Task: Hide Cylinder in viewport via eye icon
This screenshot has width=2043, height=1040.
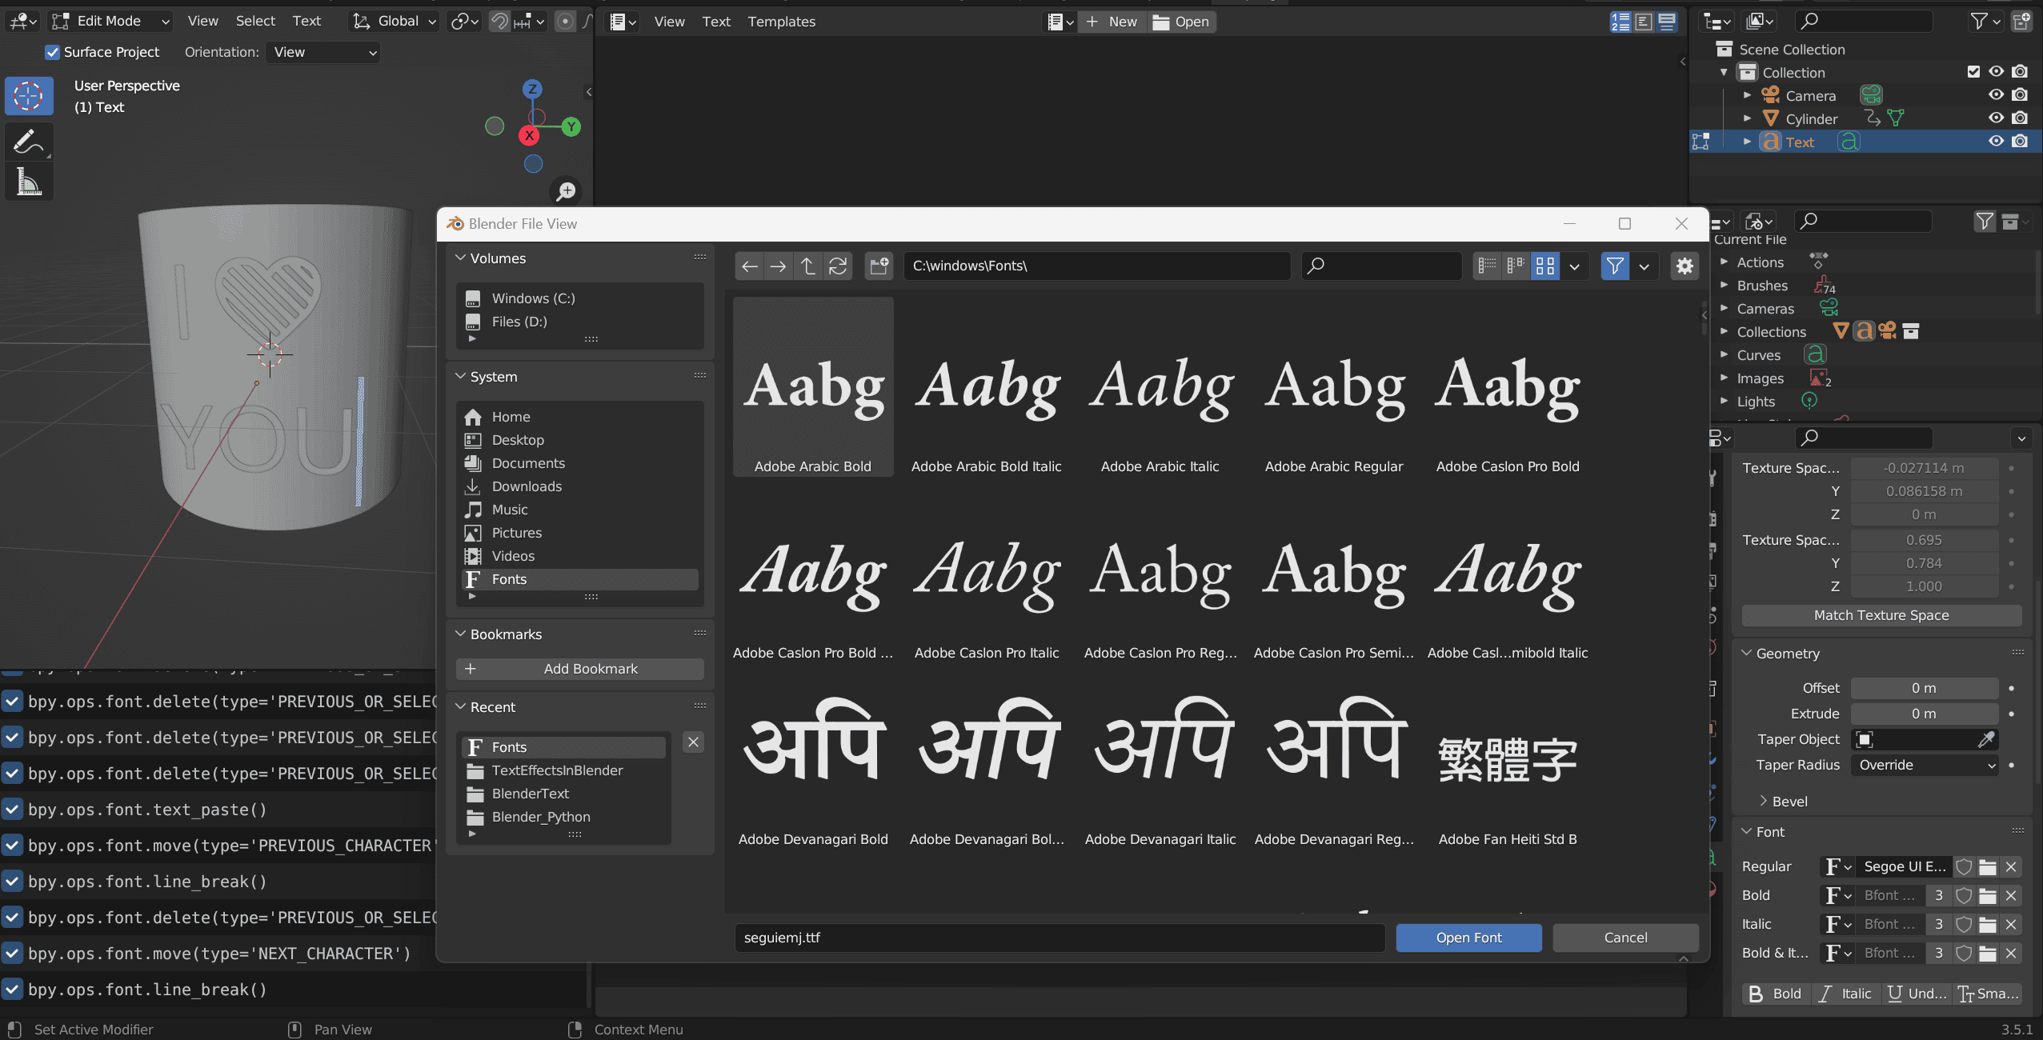Action: pyautogui.click(x=1997, y=118)
